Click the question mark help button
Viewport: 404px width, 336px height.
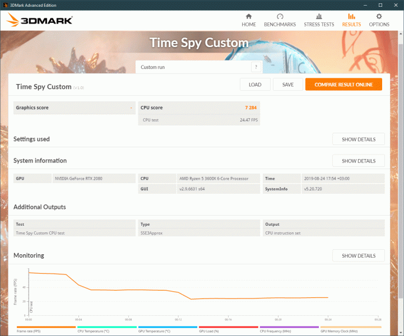coord(256,67)
